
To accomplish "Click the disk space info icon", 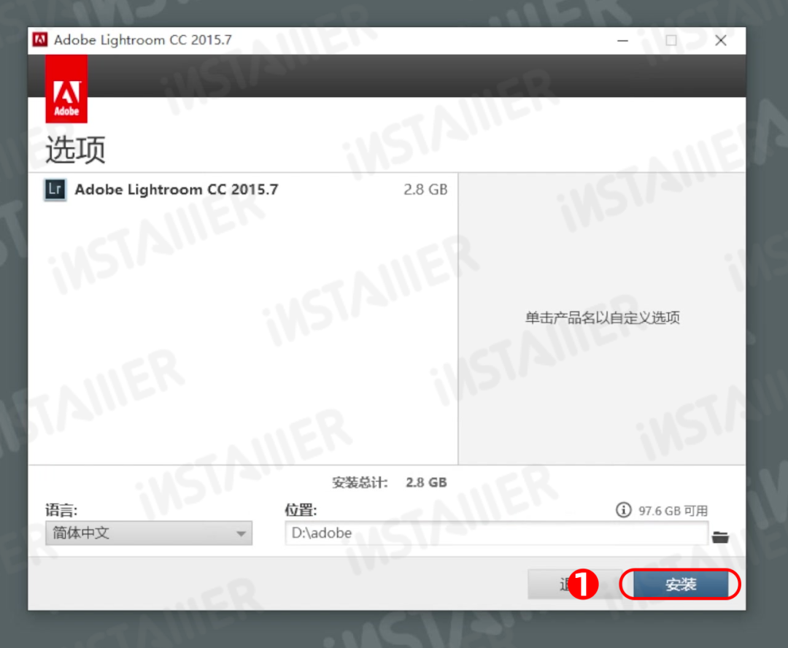I will point(623,510).
